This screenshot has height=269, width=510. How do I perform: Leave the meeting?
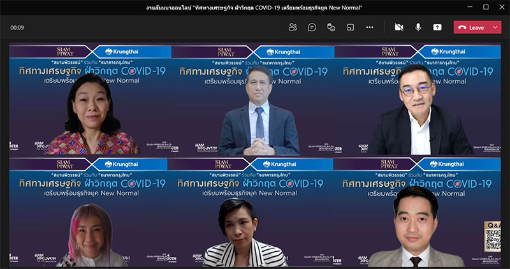[x=471, y=27]
